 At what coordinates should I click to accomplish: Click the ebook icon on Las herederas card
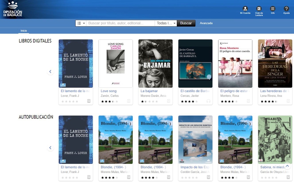coord(288,101)
